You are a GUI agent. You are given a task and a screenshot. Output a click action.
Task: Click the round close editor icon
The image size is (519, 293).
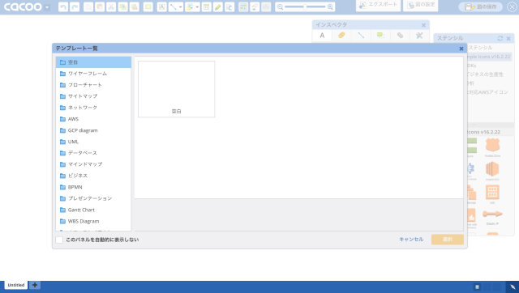512,7
